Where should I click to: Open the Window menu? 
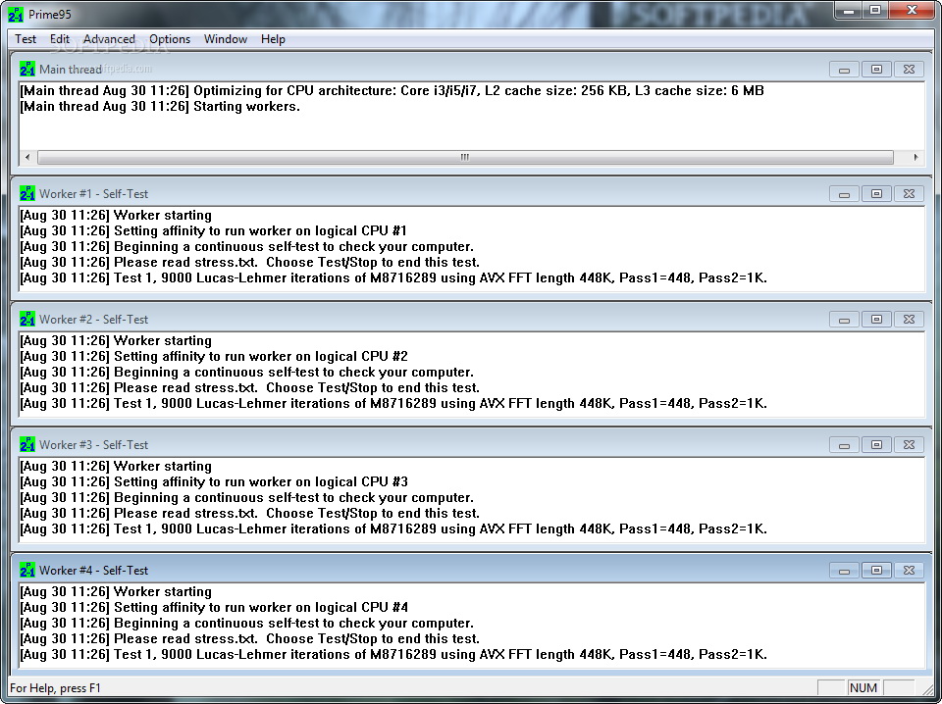226,39
